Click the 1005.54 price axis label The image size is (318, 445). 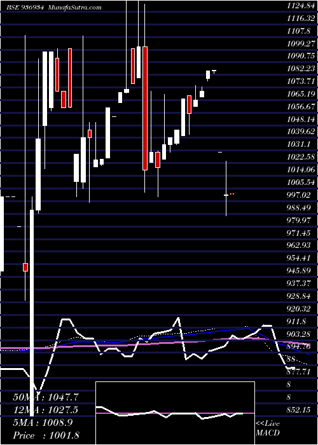pyautogui.click(x=301, y=182)
